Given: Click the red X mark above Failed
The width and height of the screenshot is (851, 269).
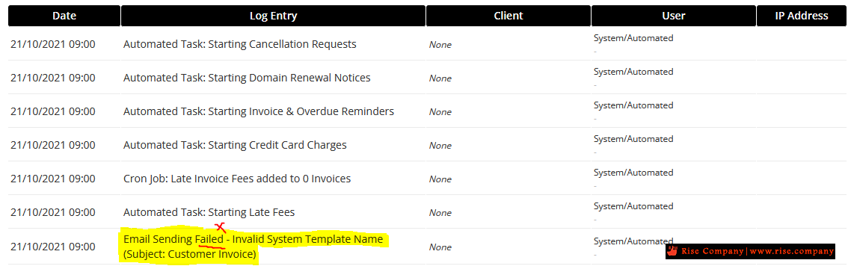Looking at the screenshot, I should tap(221, 227).
